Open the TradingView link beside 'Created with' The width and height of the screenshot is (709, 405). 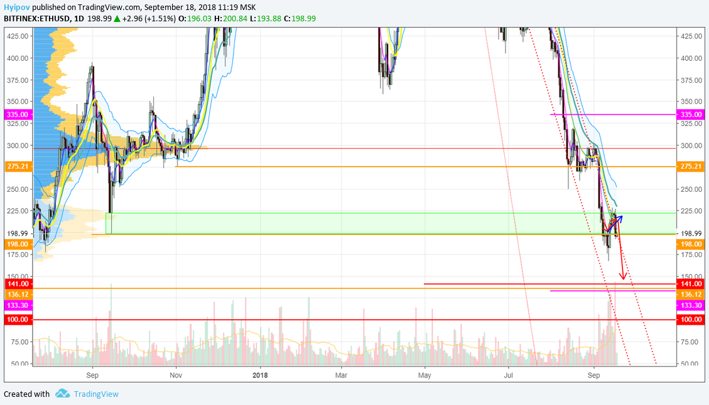(x=96, y=394)
